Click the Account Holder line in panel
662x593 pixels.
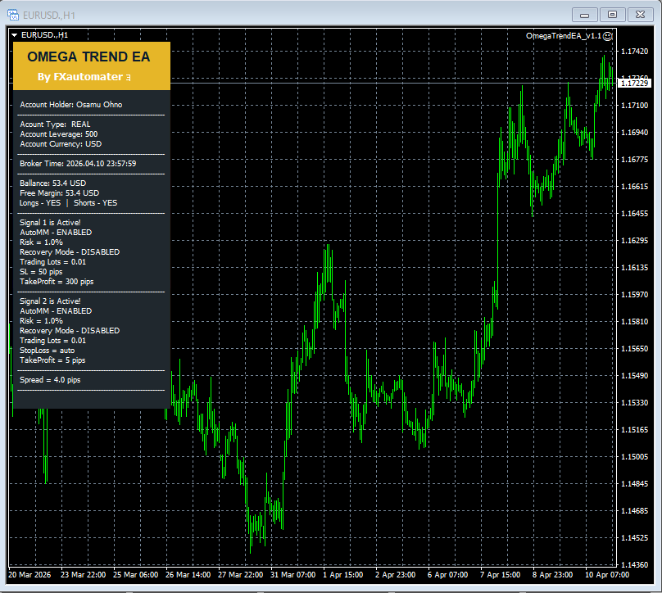pos(70,105)
